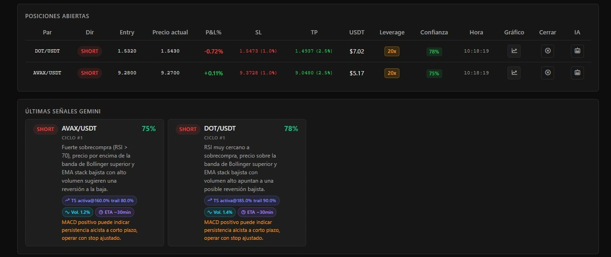Click the POSICIONES ABIERTAS section title

point(57,16)
